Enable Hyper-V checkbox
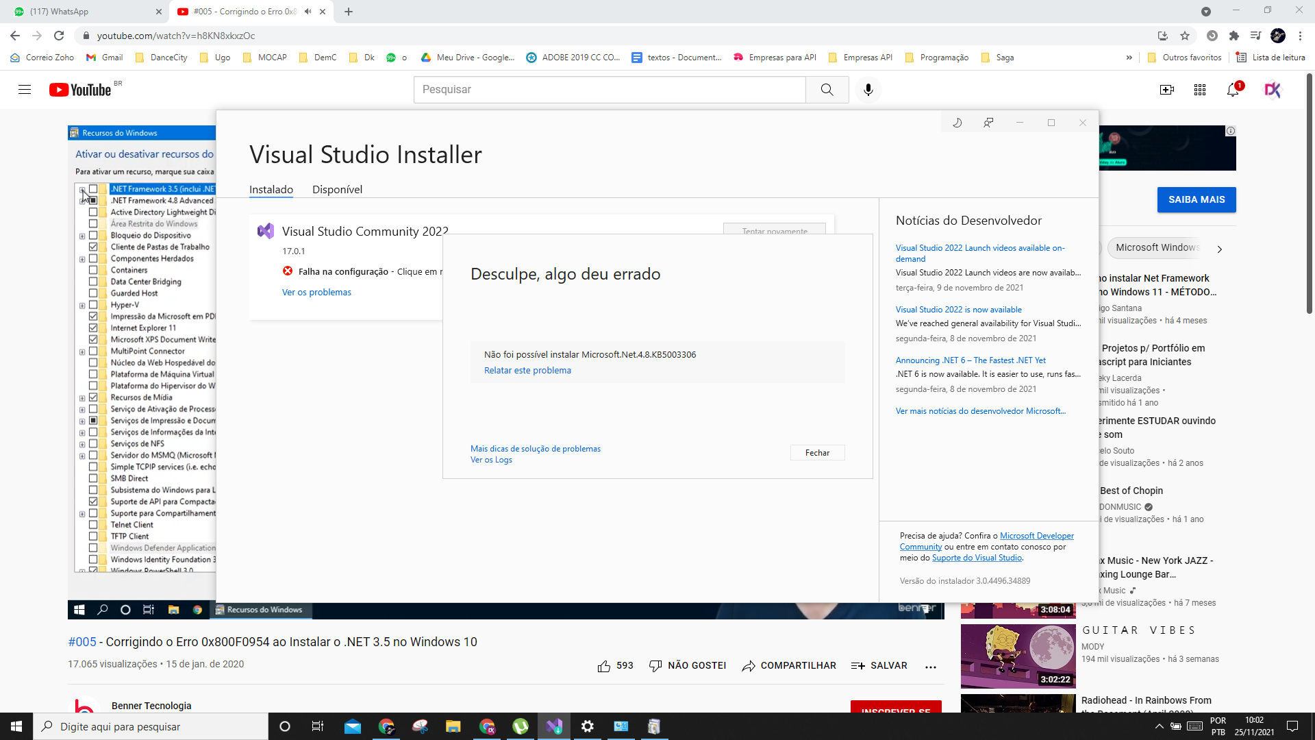The width and height of the screenshot is (1315, 740). [93, 306]
